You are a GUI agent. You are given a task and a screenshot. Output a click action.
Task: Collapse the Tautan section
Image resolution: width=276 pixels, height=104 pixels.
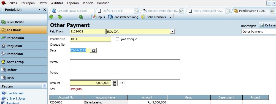coord(44,86)
